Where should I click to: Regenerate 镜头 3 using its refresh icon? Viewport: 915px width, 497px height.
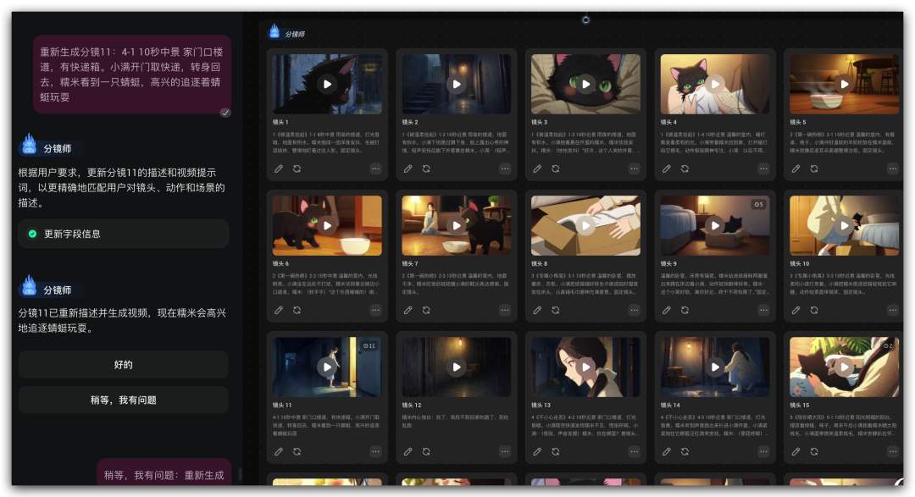[x=556, y=168]
